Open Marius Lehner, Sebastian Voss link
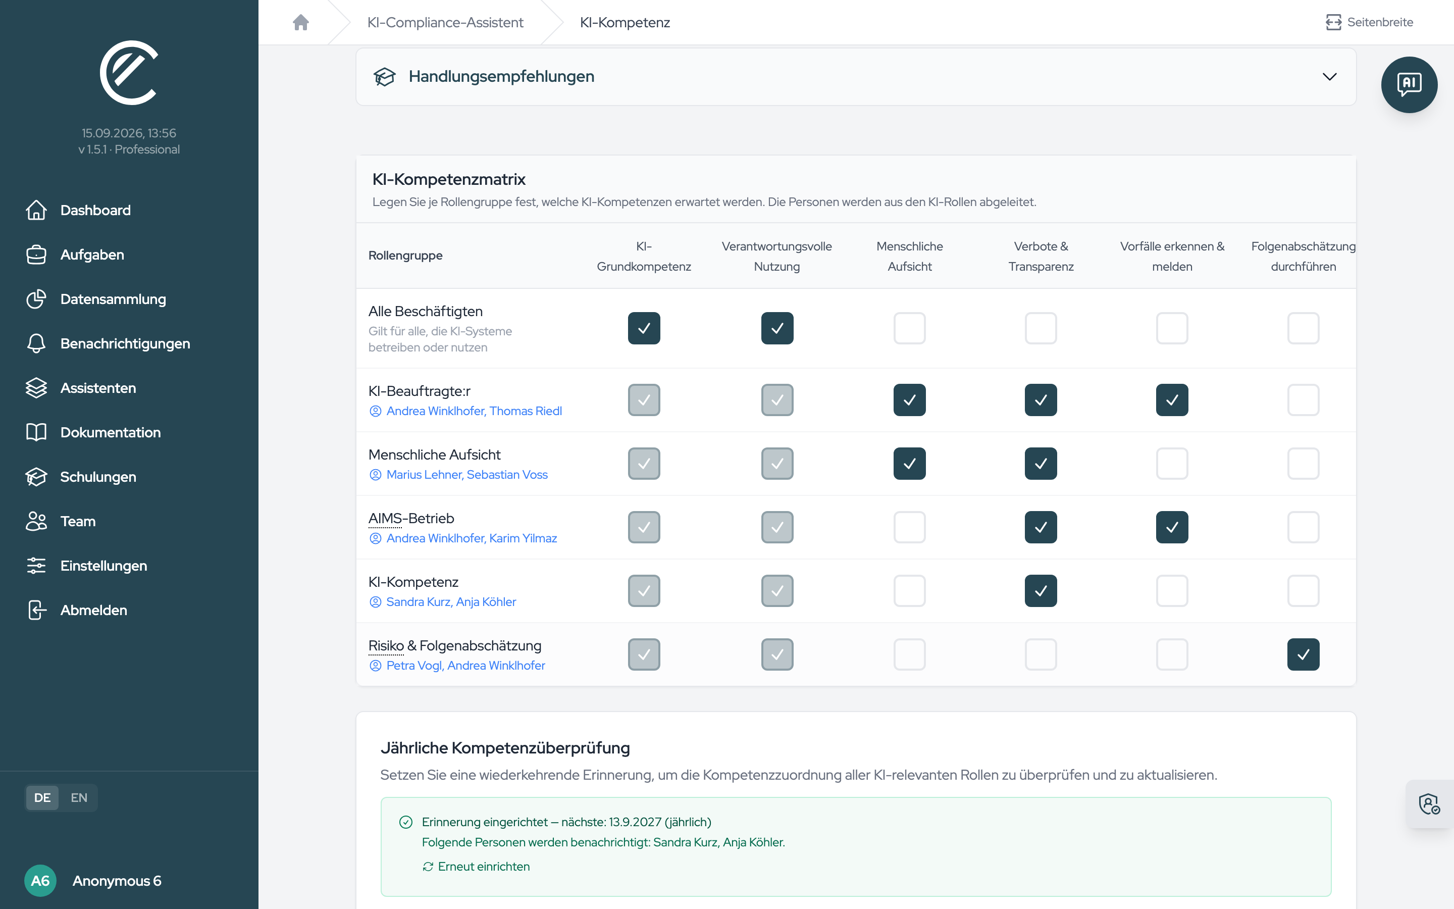This screenshot has width=1454, height=909. [467, 474]
